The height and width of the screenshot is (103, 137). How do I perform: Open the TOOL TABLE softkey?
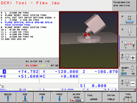tap(128, 97)
